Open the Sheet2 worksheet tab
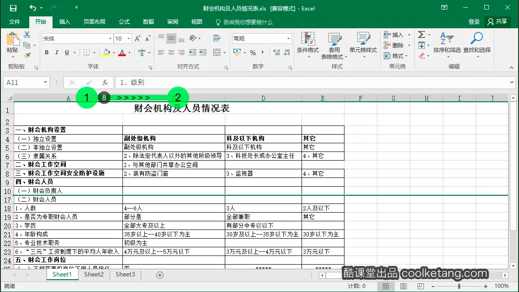This screenshot has width=519, height=292. 94,275
